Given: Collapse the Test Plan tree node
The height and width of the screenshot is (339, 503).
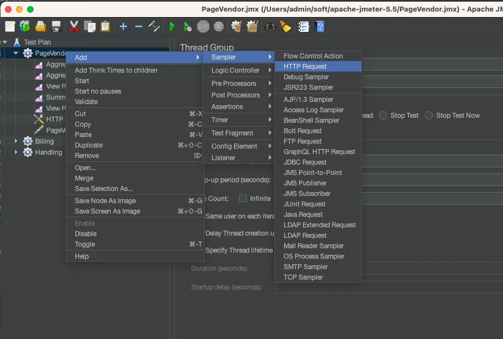Looking at the screenshot, I should pyautogui.click(x=5, y=42).
